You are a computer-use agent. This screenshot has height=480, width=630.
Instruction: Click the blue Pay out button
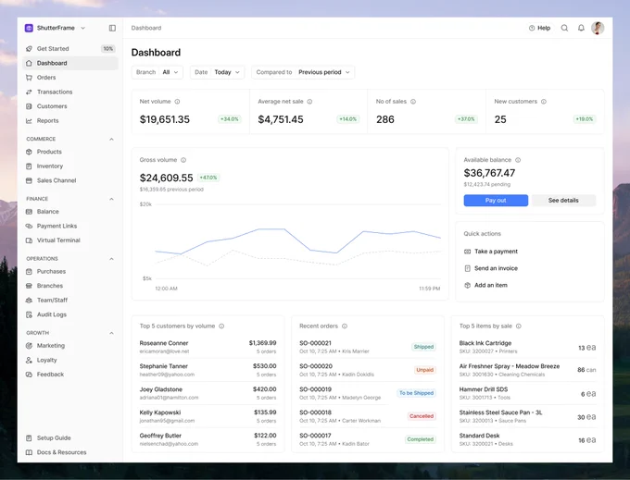coord(496,201)
